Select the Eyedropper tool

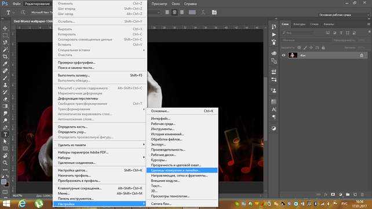click(x=5, y=64)
